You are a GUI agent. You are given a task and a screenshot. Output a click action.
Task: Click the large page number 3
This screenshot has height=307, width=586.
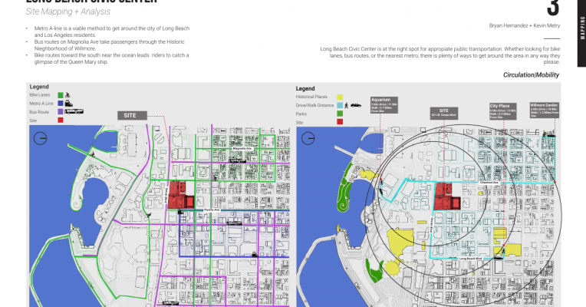click(x=554, y=9)
